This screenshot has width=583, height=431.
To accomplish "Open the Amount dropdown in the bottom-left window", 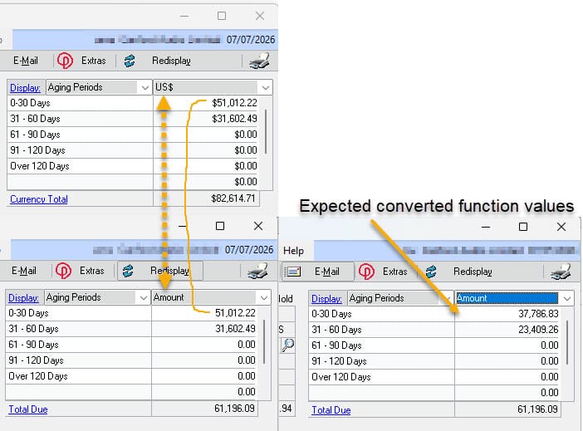I will coord(264,297).
